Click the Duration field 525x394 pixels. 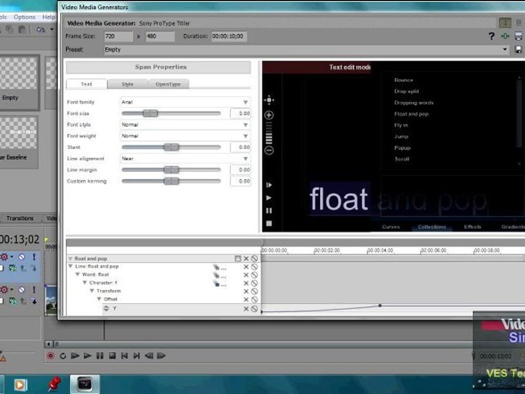tap(229, 36)
